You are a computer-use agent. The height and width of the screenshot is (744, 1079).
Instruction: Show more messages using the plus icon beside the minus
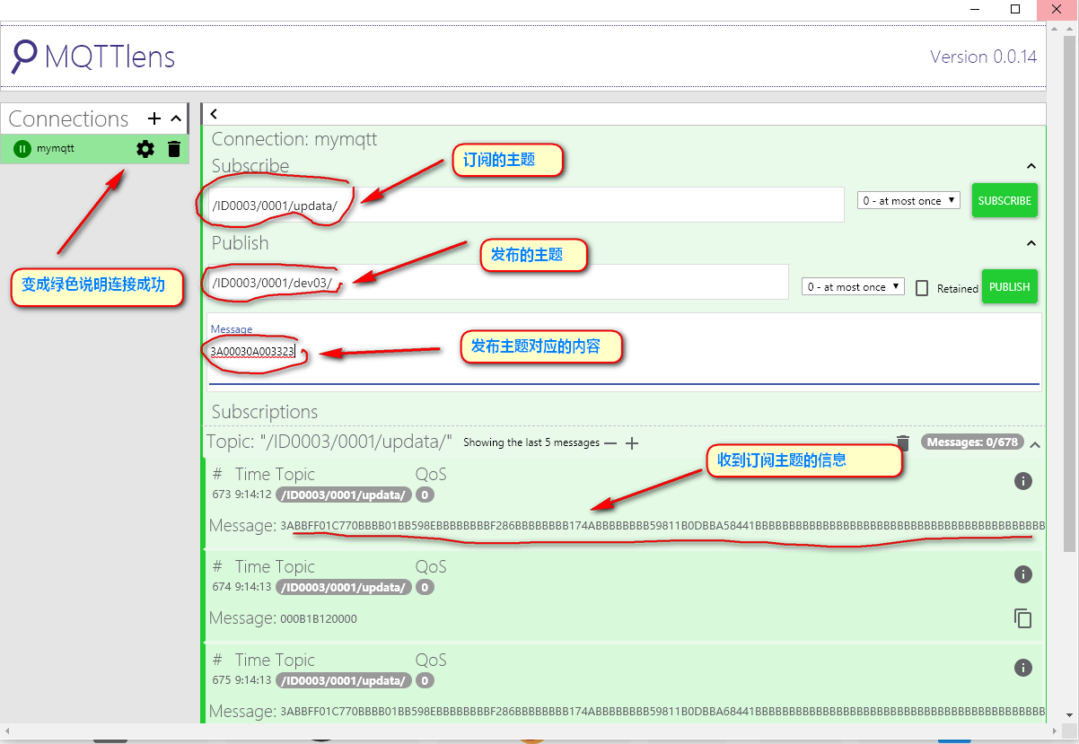tap(632, 443)
